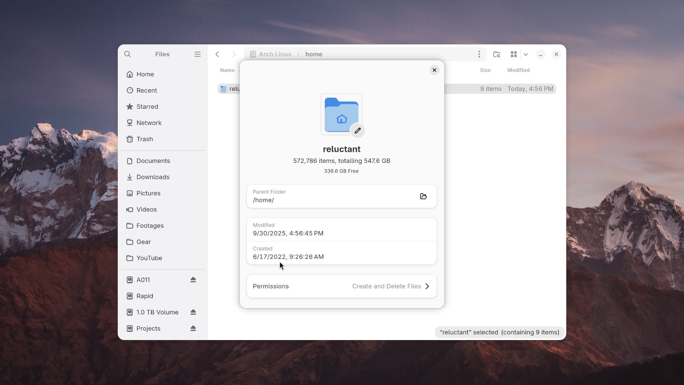Expand the view options dropdown arrow
This screenshot has width=684, height=385.
[x=526, y=55]
